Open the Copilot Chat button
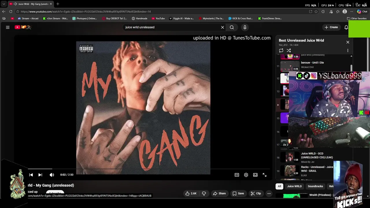 tap(362, 12)
